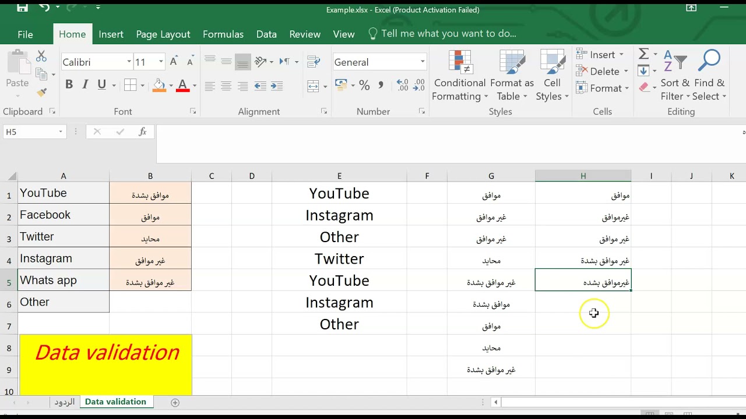Image resolution: width=746 pixels, height=419 pixels.
Task: Click the Save icon in quick access toolbar
Action: click(22, 8)
